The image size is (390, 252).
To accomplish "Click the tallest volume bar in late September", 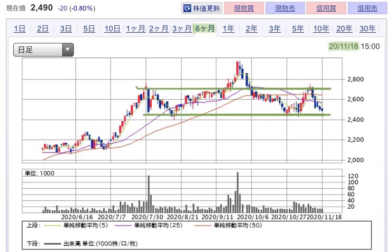I will point(238,192).
